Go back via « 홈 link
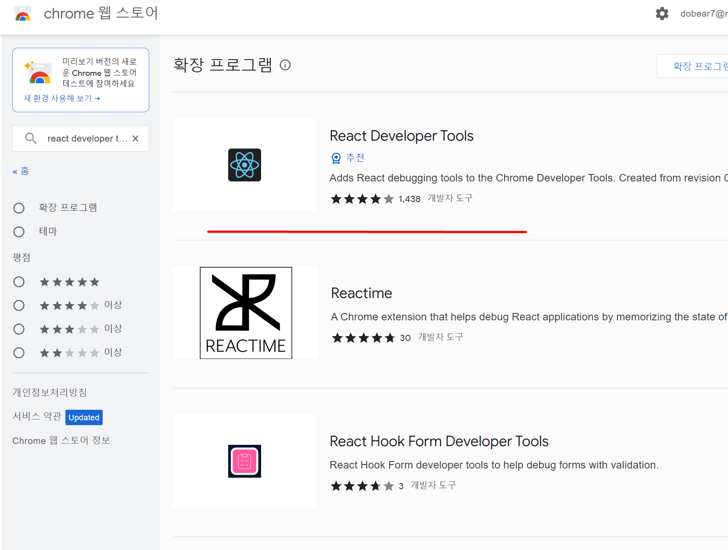This screenshot has width=728, height=550. tap(21, 171)
